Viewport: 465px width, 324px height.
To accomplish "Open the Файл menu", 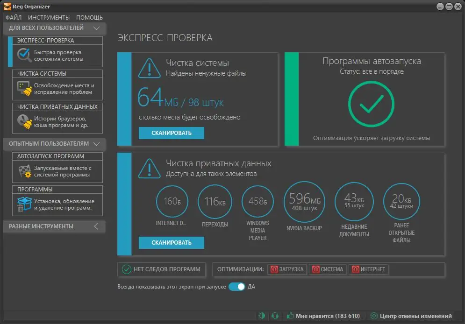I will tap(14, 17).
